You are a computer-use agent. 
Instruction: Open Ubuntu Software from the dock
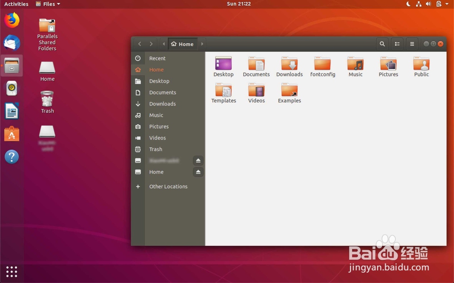coord(11,134)
